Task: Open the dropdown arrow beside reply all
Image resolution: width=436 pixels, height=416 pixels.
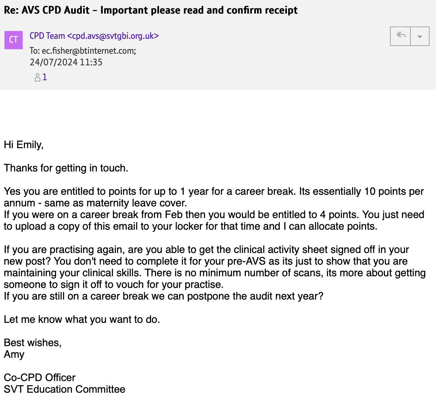Action: tap(420, 37)
